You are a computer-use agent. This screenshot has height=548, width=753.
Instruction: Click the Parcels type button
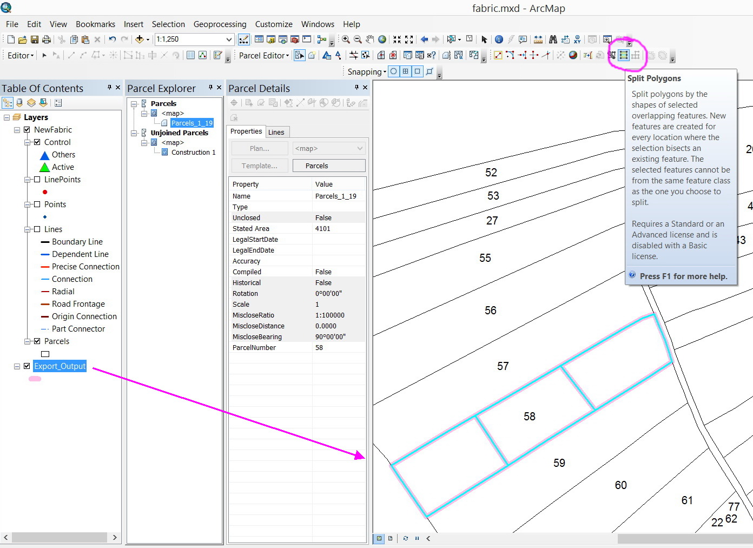coord(329,166)
